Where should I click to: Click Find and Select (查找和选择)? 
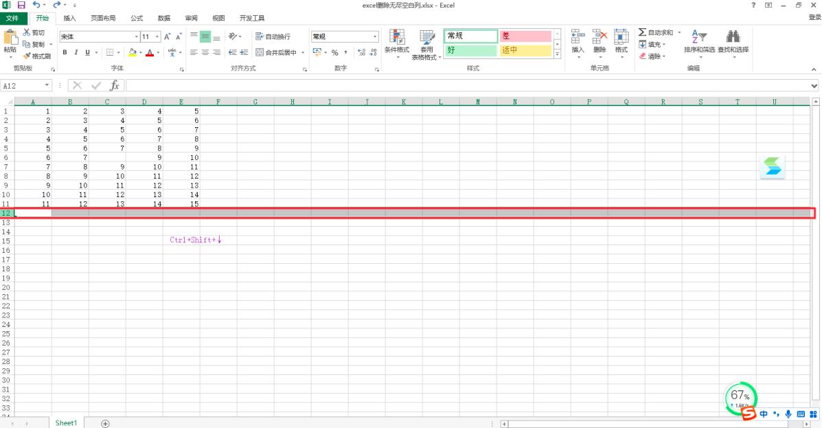pyautogui.click(x=733, y=41)
